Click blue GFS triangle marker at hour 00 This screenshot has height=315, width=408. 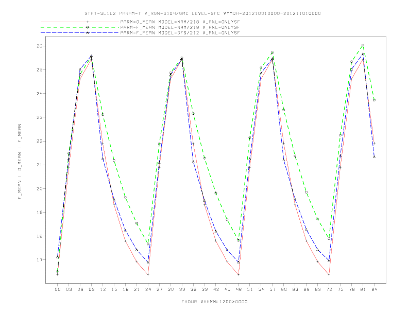pyautogui.click(x=58, y=257)
